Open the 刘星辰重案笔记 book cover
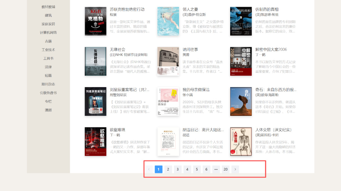341x191 pixels. pos(95,101)
